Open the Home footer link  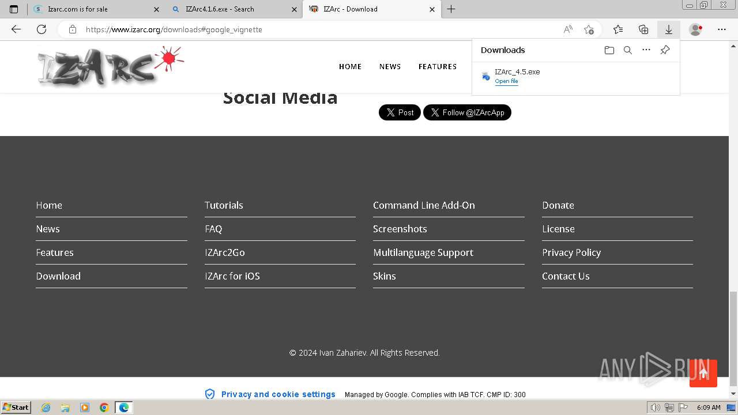point(49,205)
